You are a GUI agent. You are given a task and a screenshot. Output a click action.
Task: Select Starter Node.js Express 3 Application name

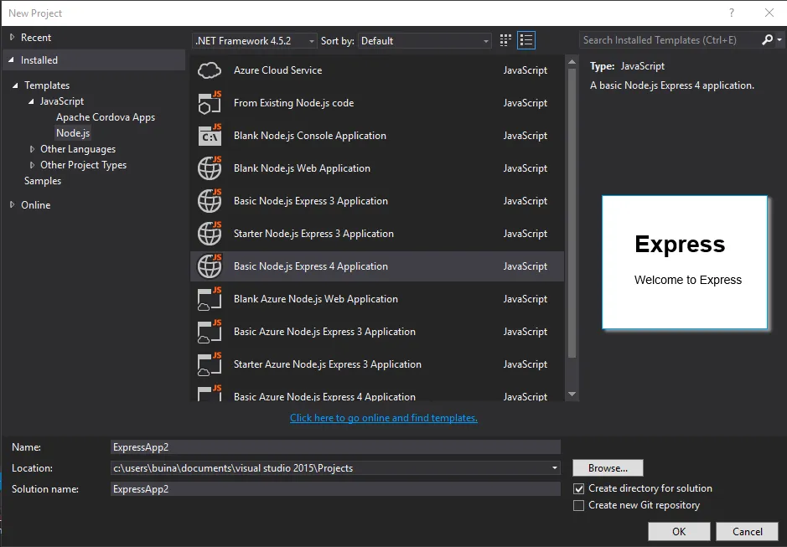(313, 234)
